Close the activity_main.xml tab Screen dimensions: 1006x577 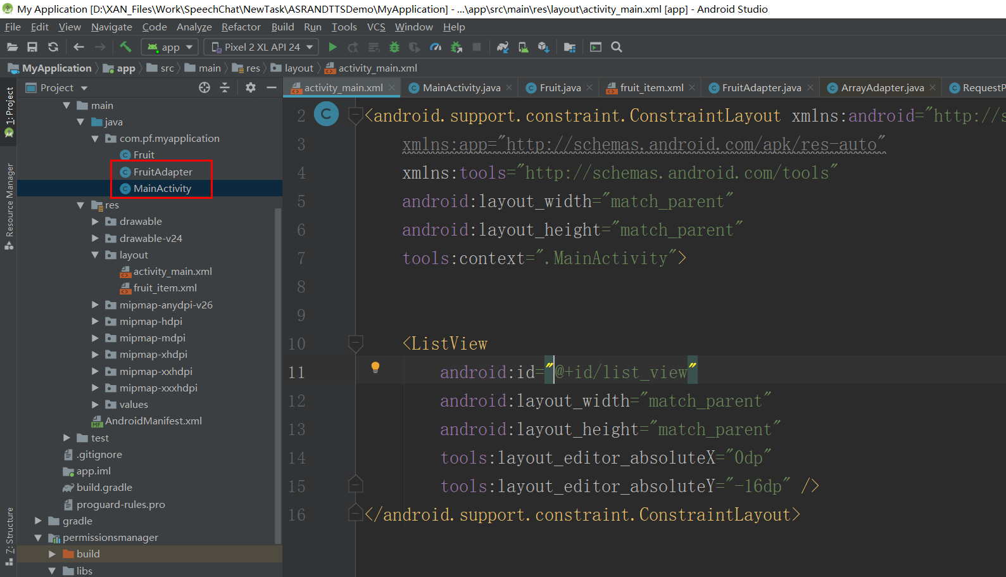(392, 87)
